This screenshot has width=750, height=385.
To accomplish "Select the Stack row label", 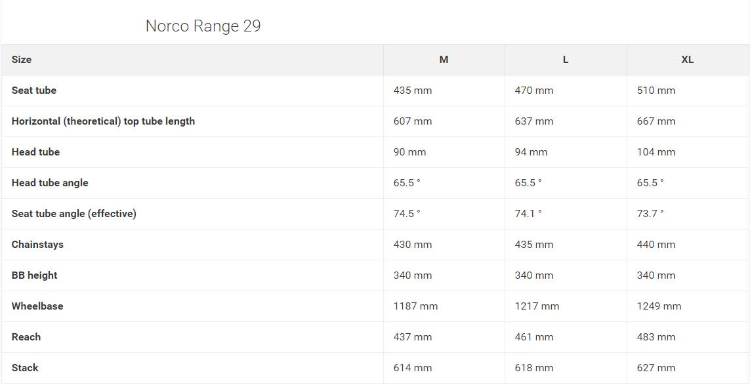I will tap(25, 368).
